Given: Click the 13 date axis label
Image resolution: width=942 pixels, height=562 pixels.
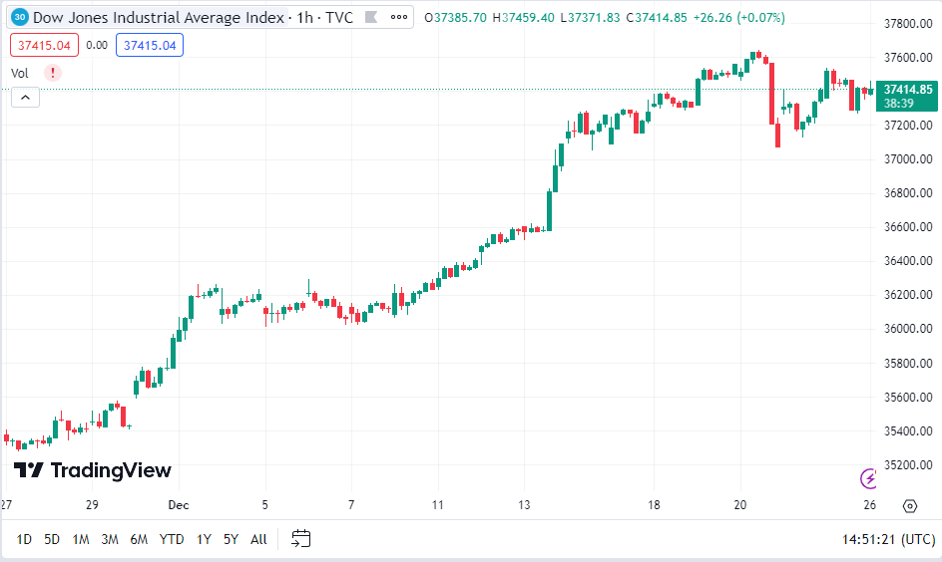Looking at the screenshot, I should pos(525,505).
